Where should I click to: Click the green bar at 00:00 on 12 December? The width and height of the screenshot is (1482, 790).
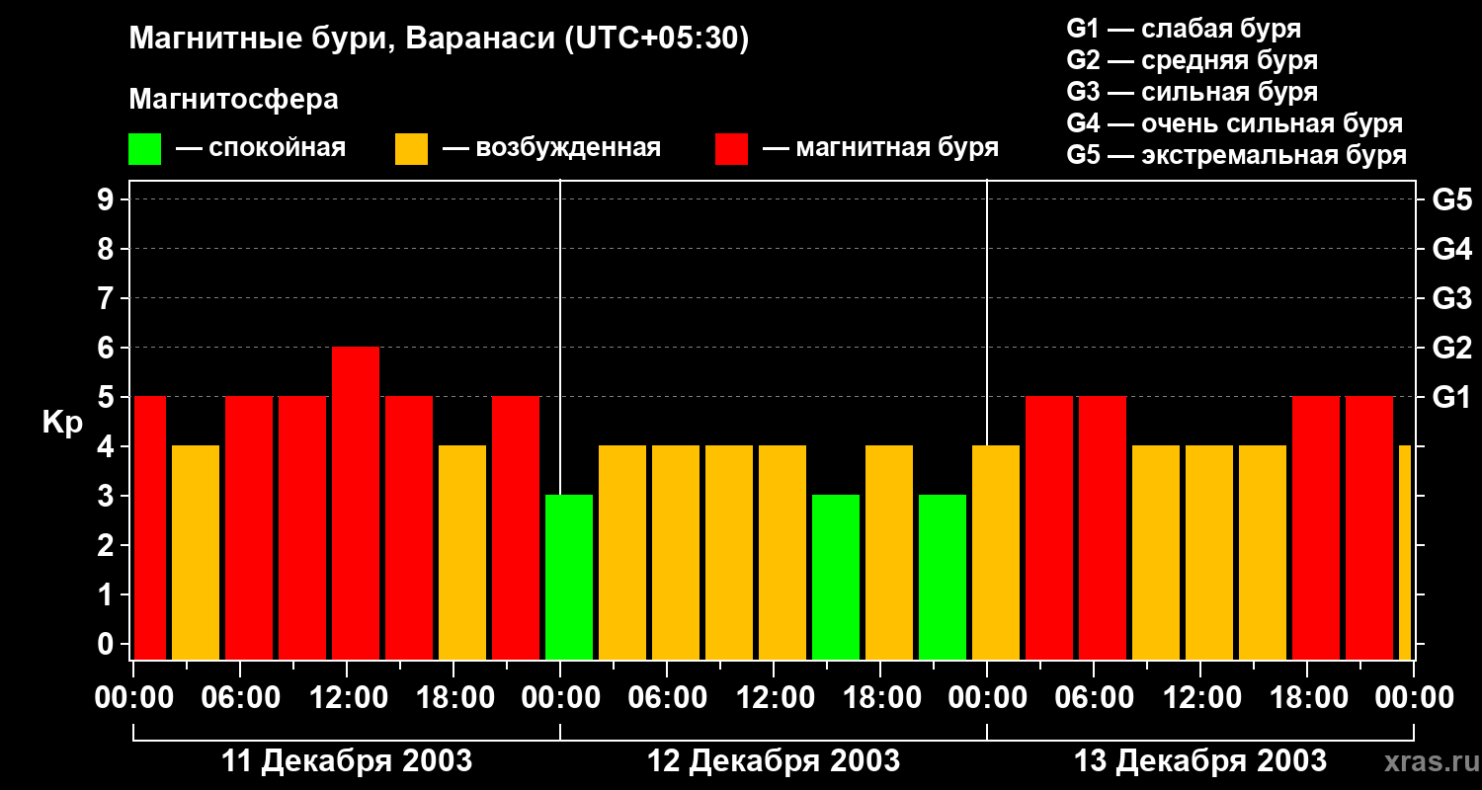coord(569,578)
